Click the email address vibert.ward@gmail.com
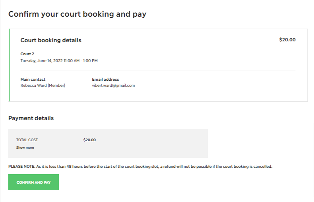 click(113, 85)
